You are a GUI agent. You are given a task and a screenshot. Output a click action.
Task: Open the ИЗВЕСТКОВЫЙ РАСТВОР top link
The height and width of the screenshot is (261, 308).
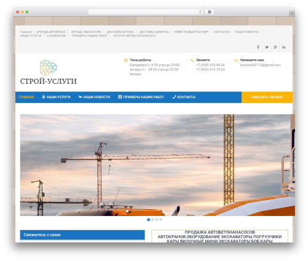[191, 32]
